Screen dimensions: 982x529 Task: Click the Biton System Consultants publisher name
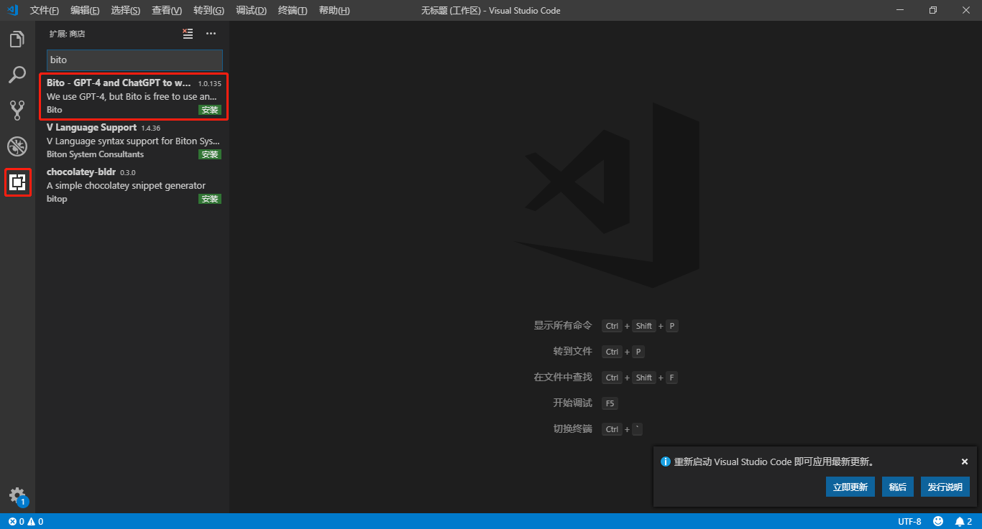pos(95,154)
